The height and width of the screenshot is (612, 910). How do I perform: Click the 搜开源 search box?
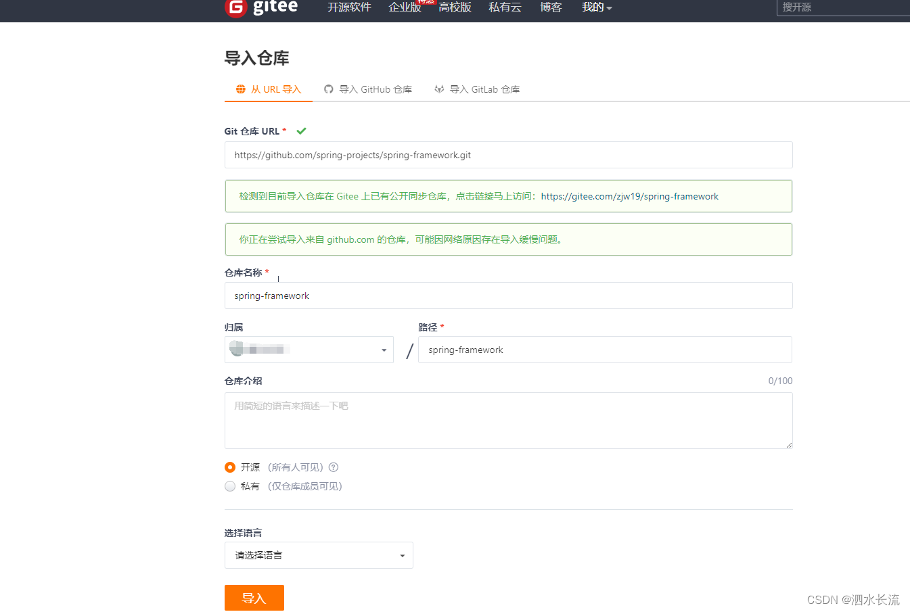[x=843, y=7]
